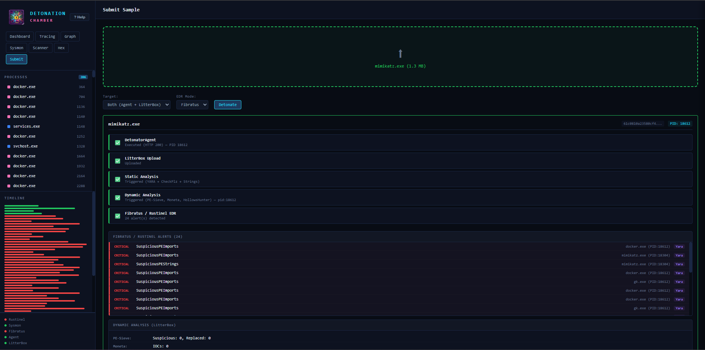Select docker.exe process with PID 1140
Screen dimensions: 705x350
point(46,117)
